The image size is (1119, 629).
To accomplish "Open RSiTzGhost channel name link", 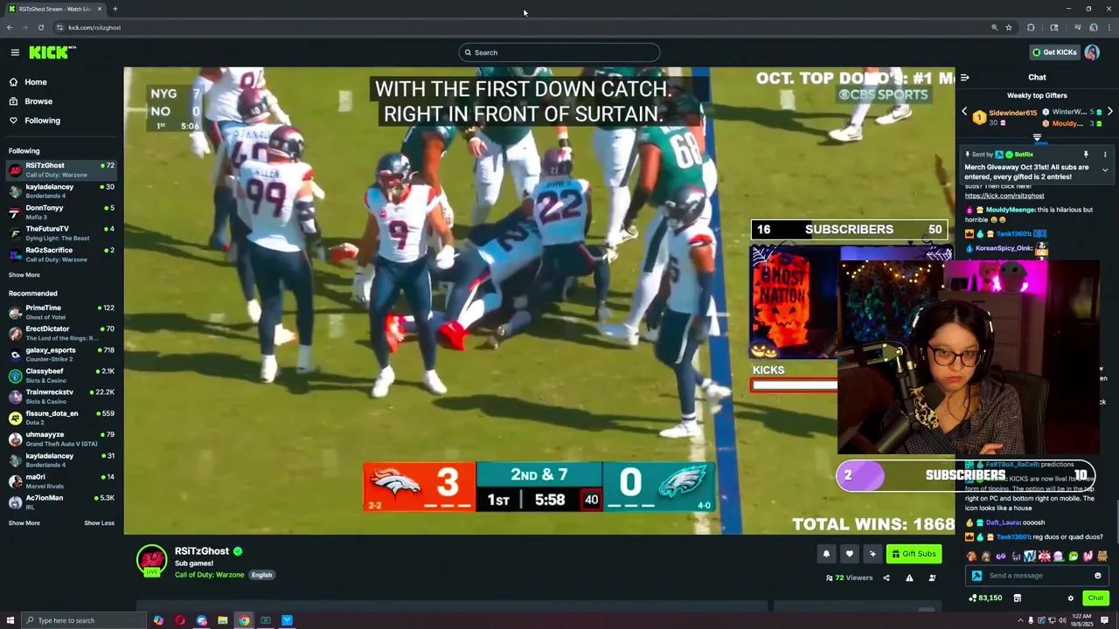I will (202, 551).
